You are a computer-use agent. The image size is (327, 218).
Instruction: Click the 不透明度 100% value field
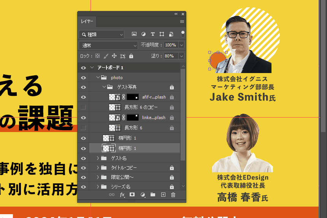pyautogui.click(x=171, y=45)
